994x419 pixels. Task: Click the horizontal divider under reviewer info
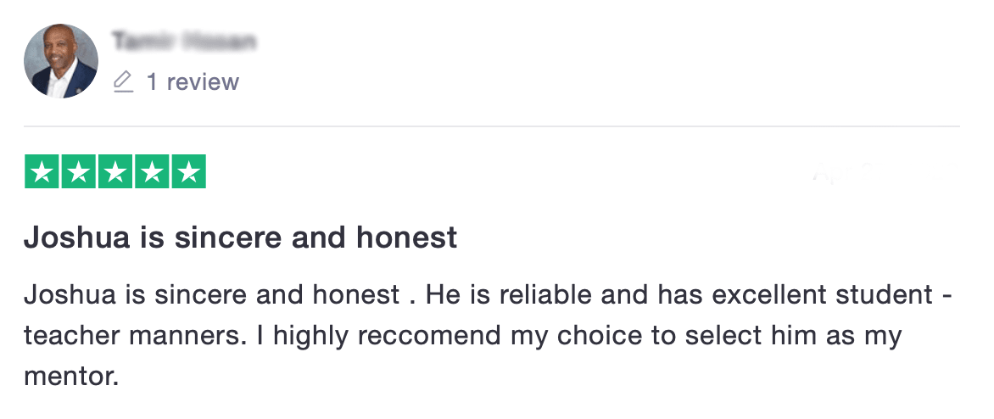click(492, 126)
